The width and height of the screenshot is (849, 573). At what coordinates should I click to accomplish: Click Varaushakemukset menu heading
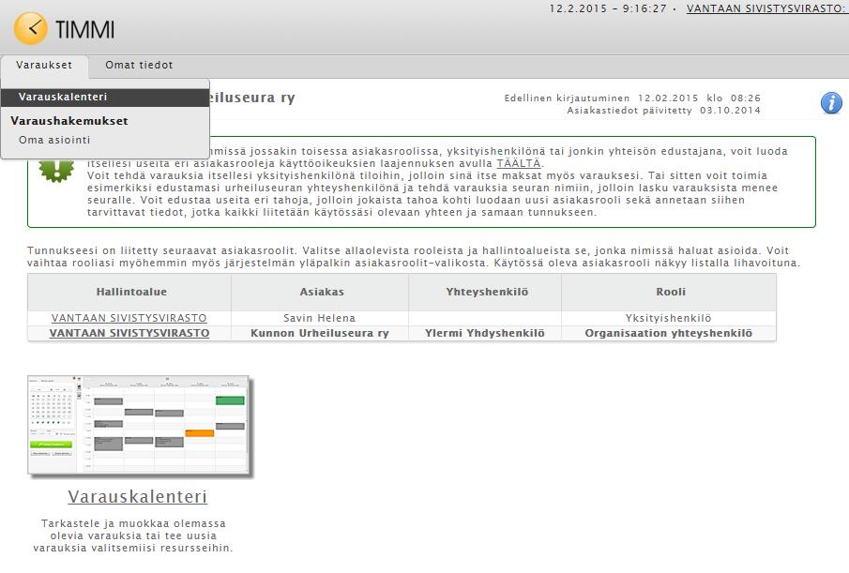(x=69, y=121)
